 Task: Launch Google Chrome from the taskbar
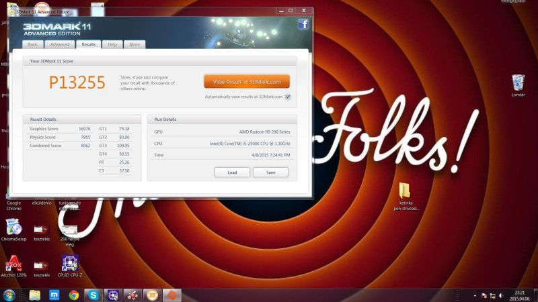pos(74,295)
